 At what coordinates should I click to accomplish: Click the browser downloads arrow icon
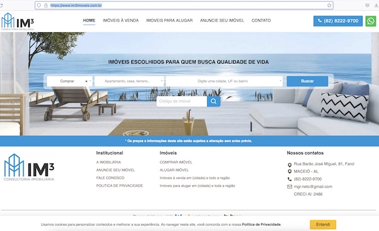click(376, 5)
